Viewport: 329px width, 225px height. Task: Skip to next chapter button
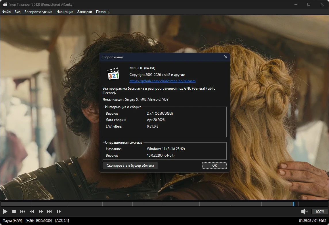[x=49, y=211]
